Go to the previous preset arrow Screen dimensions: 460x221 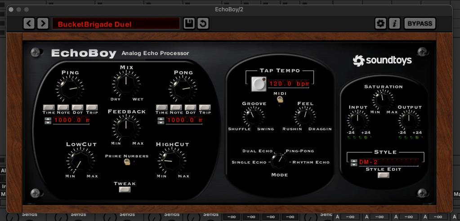pos(29,23)
